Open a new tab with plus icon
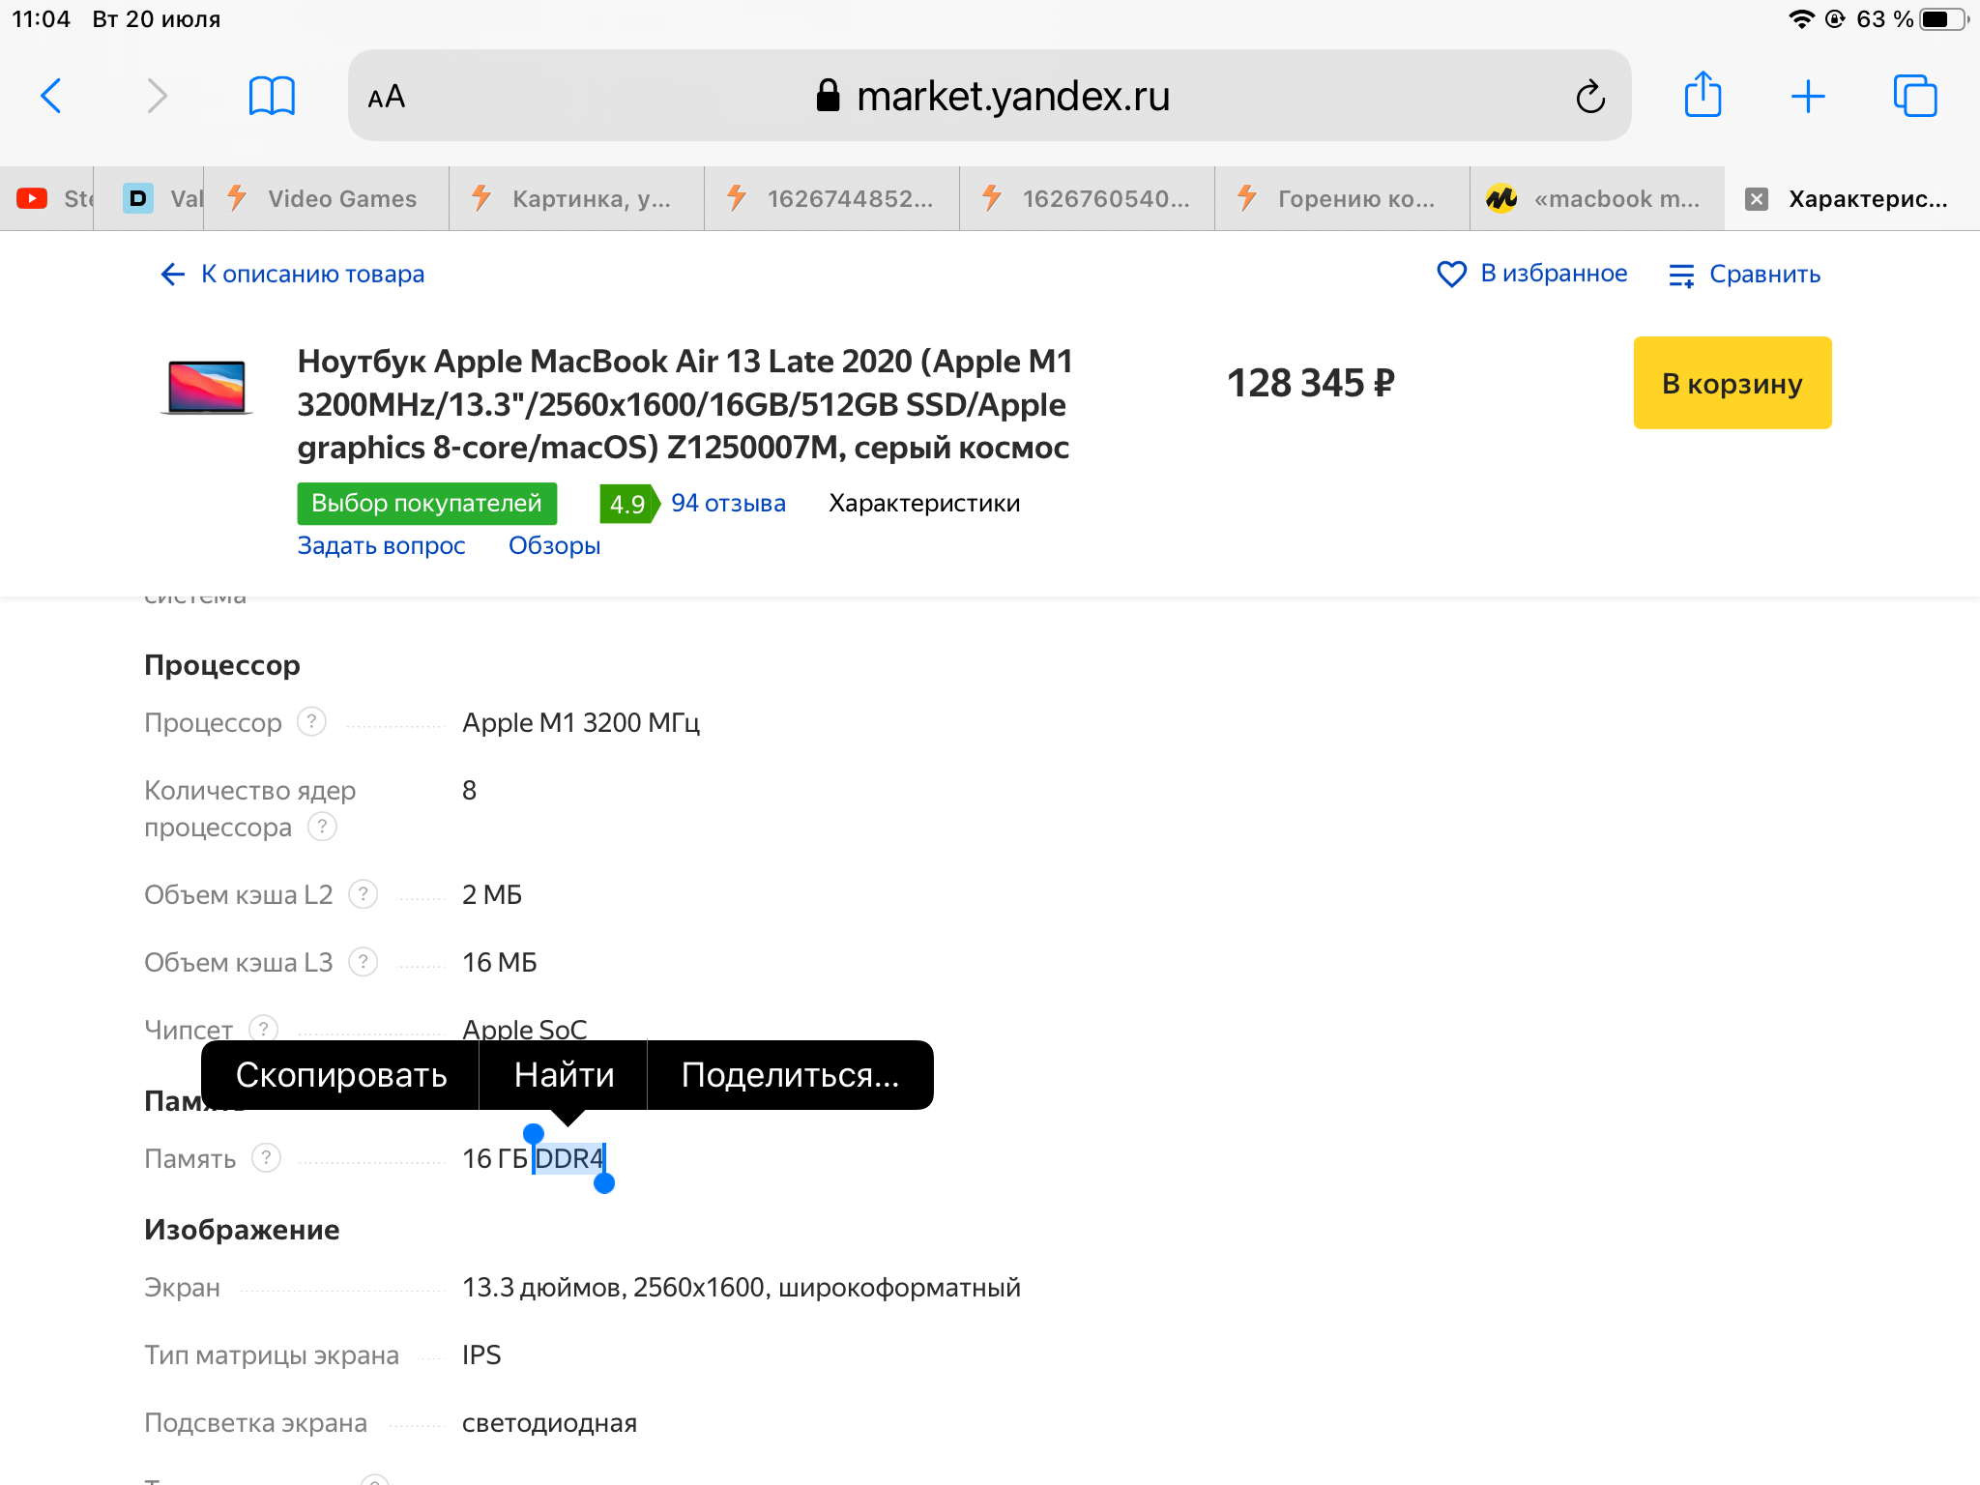The height and width of the screenshot is (1485, 1980). click(1808, 96)
